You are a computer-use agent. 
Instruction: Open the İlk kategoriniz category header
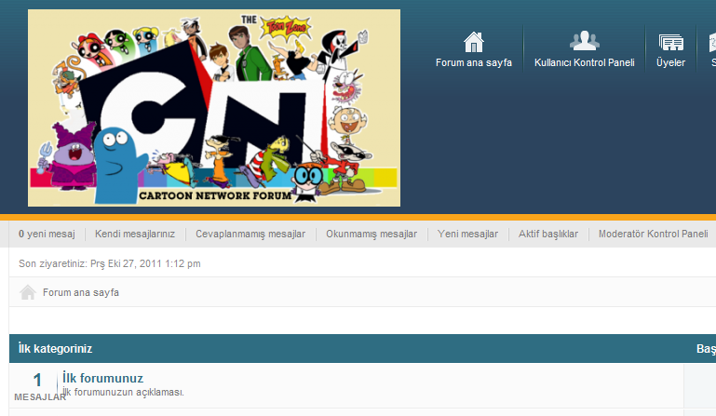point(55,348)
